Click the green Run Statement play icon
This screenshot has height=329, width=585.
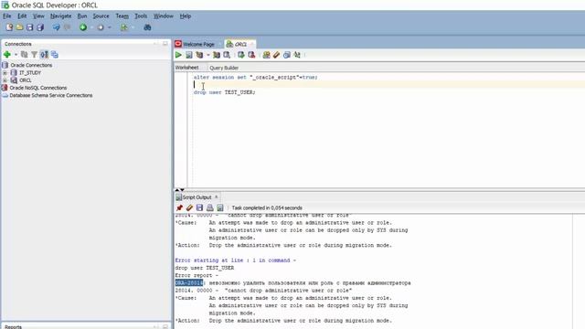click(178, 55)
